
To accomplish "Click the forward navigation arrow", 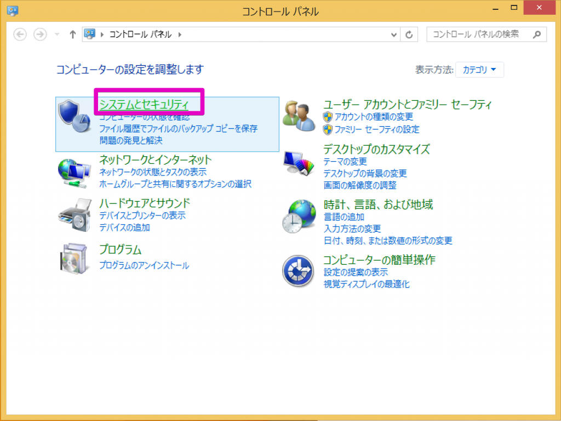I will [40, 35].
